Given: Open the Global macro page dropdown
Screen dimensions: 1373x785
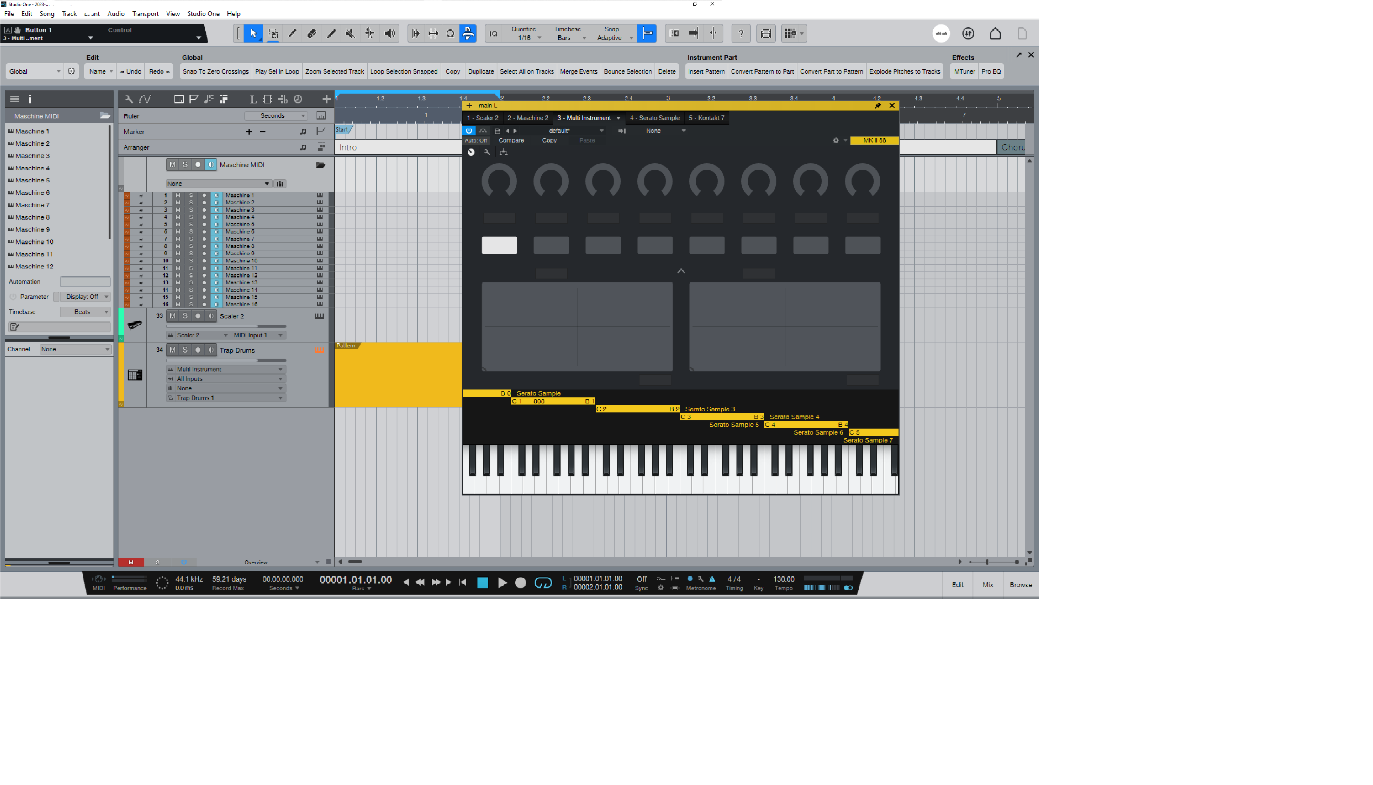Looking at the screenshot, I should tap(35, 71).
